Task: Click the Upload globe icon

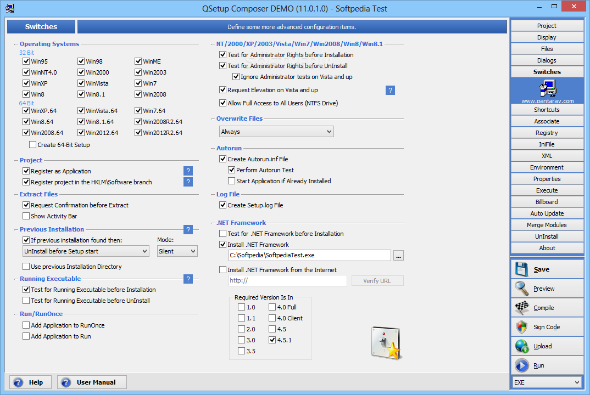Action: pyautogui.click(x=521, y=346)
